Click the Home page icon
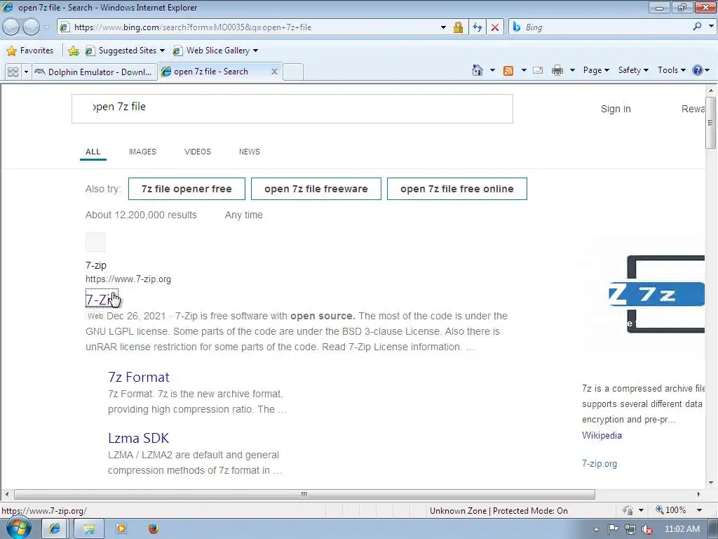Image resolution: width=718 pixels, height=539 pixels. 477,70
